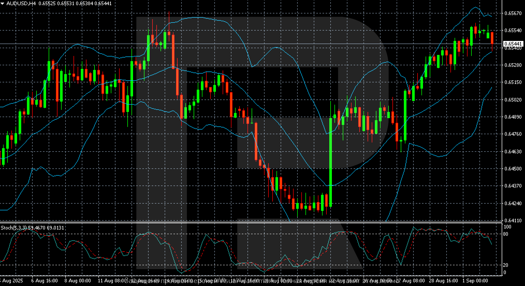Click the 0.65670 price scale label
Image resolution: width=525 pixels, height=286 pixels.
[x=513, y=13]
